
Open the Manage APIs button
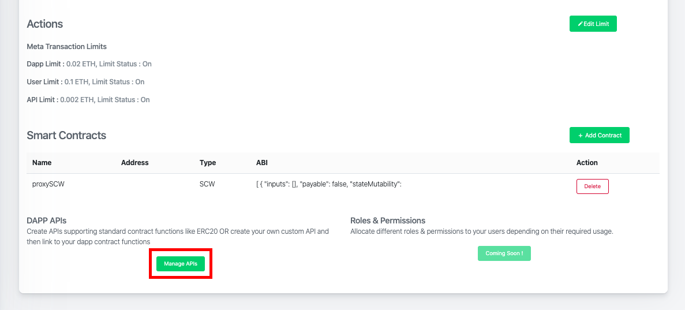tap(181, 264)
